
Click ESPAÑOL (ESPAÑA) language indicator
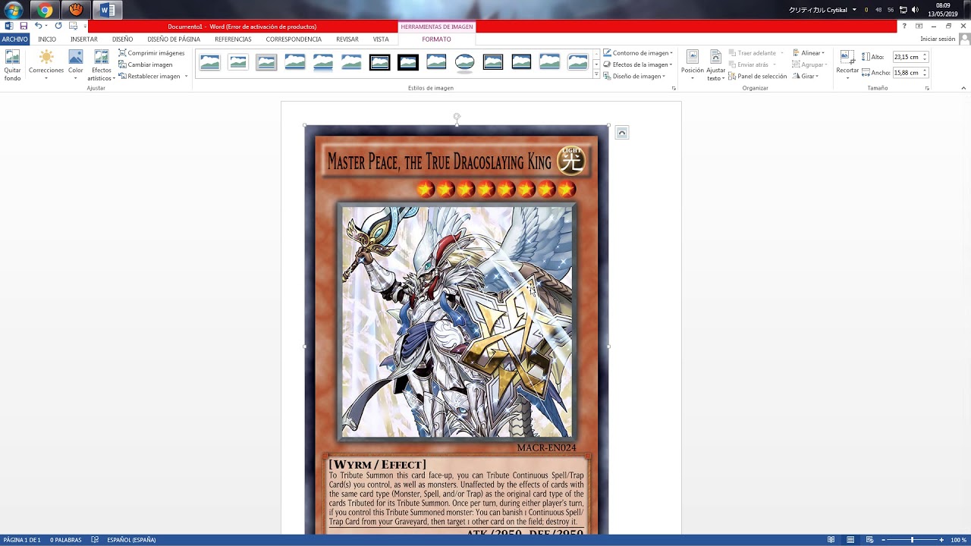point(131,540)
